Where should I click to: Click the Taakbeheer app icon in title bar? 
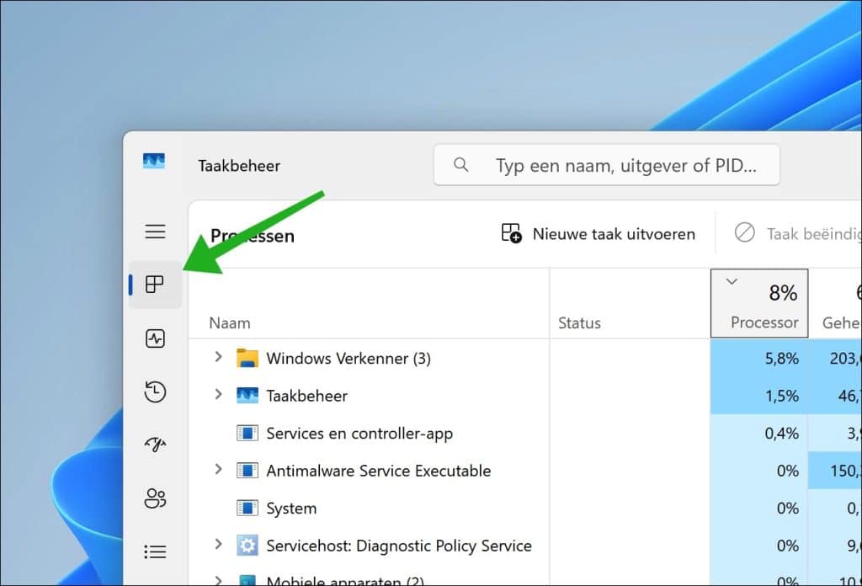coord(154,162)
